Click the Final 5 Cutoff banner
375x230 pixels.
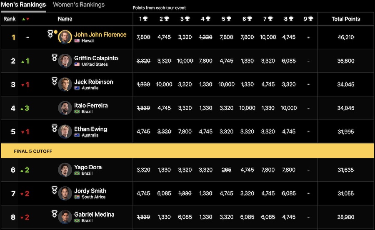tap(187, 151)
